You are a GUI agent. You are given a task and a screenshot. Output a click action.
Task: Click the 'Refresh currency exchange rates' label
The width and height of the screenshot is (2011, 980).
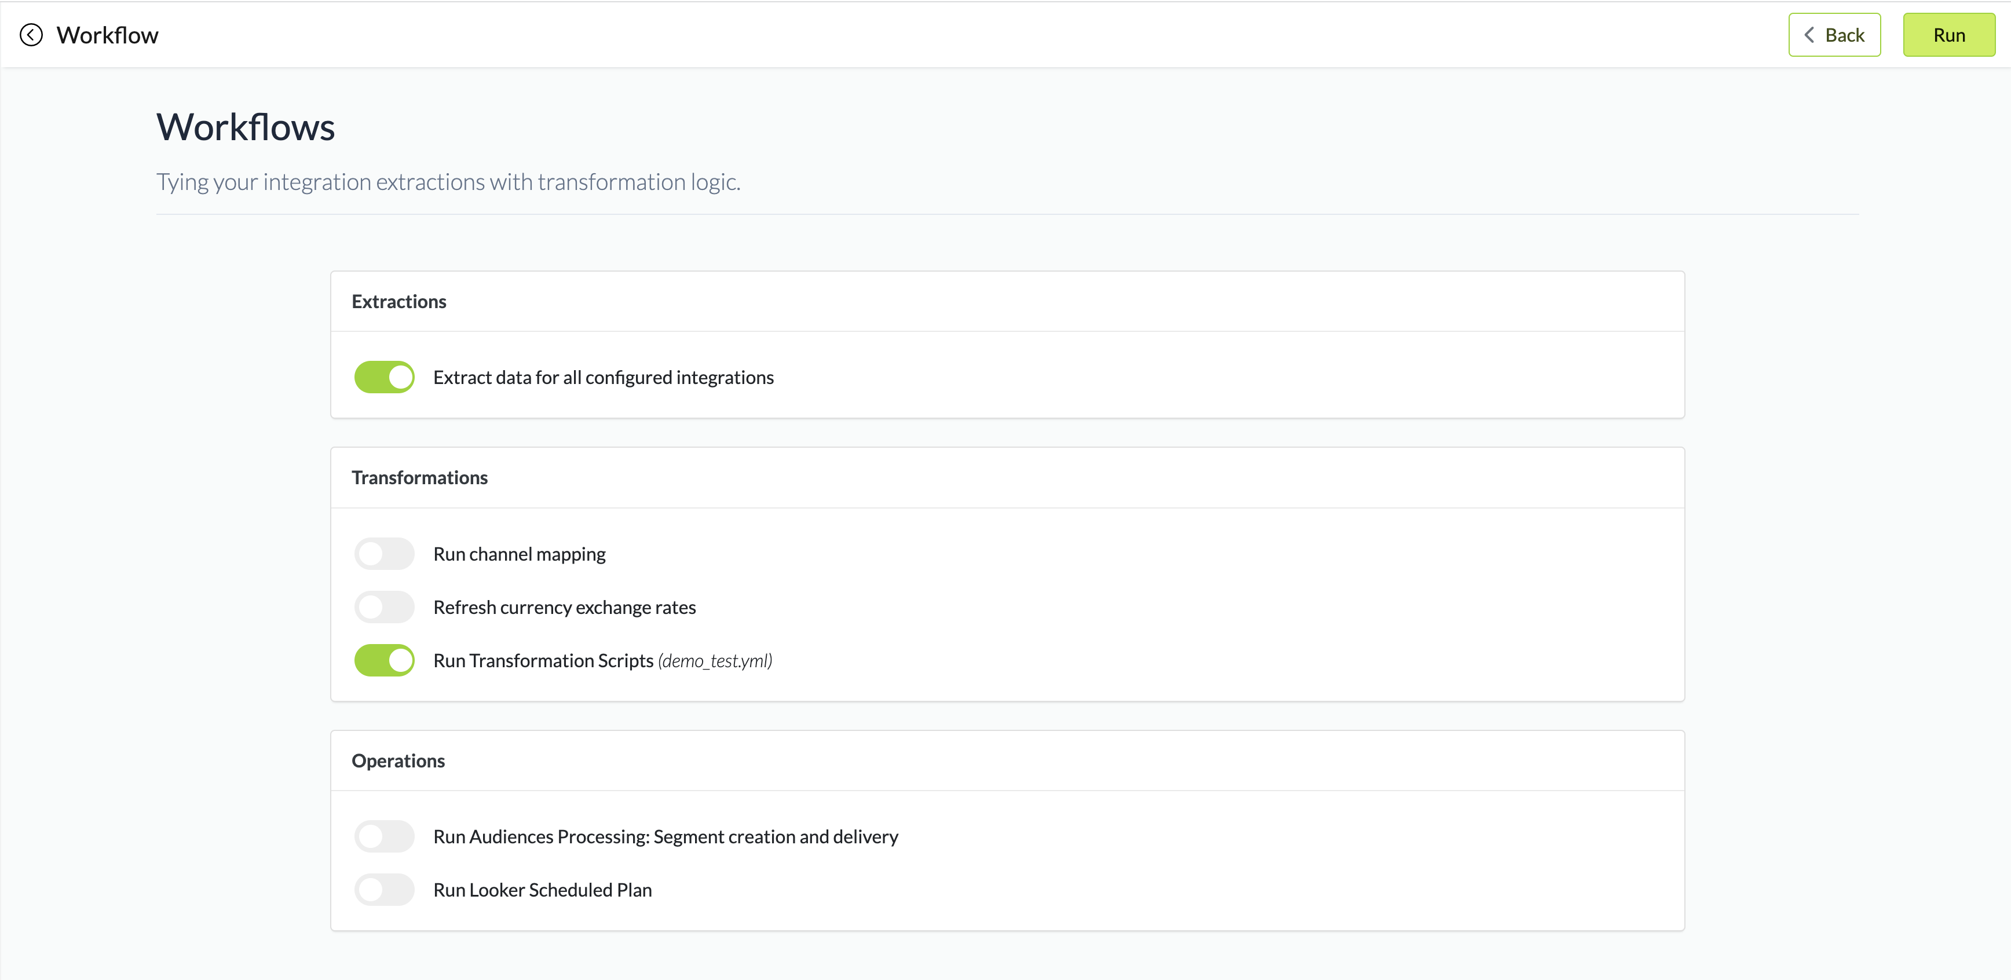[564, 608]
